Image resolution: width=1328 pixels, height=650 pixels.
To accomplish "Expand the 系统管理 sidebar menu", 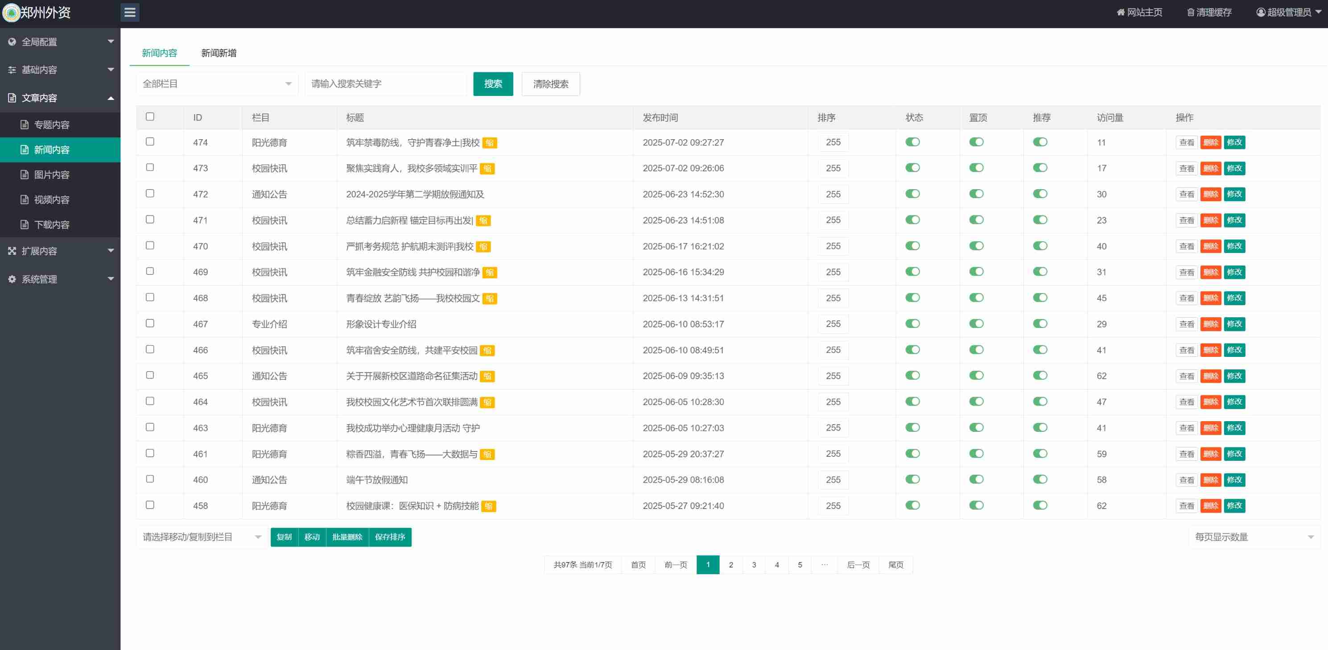I will tap(60, 279).
